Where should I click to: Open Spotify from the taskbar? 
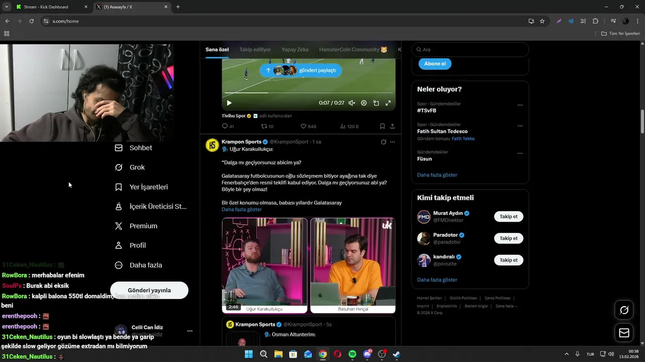pos(352,354)
